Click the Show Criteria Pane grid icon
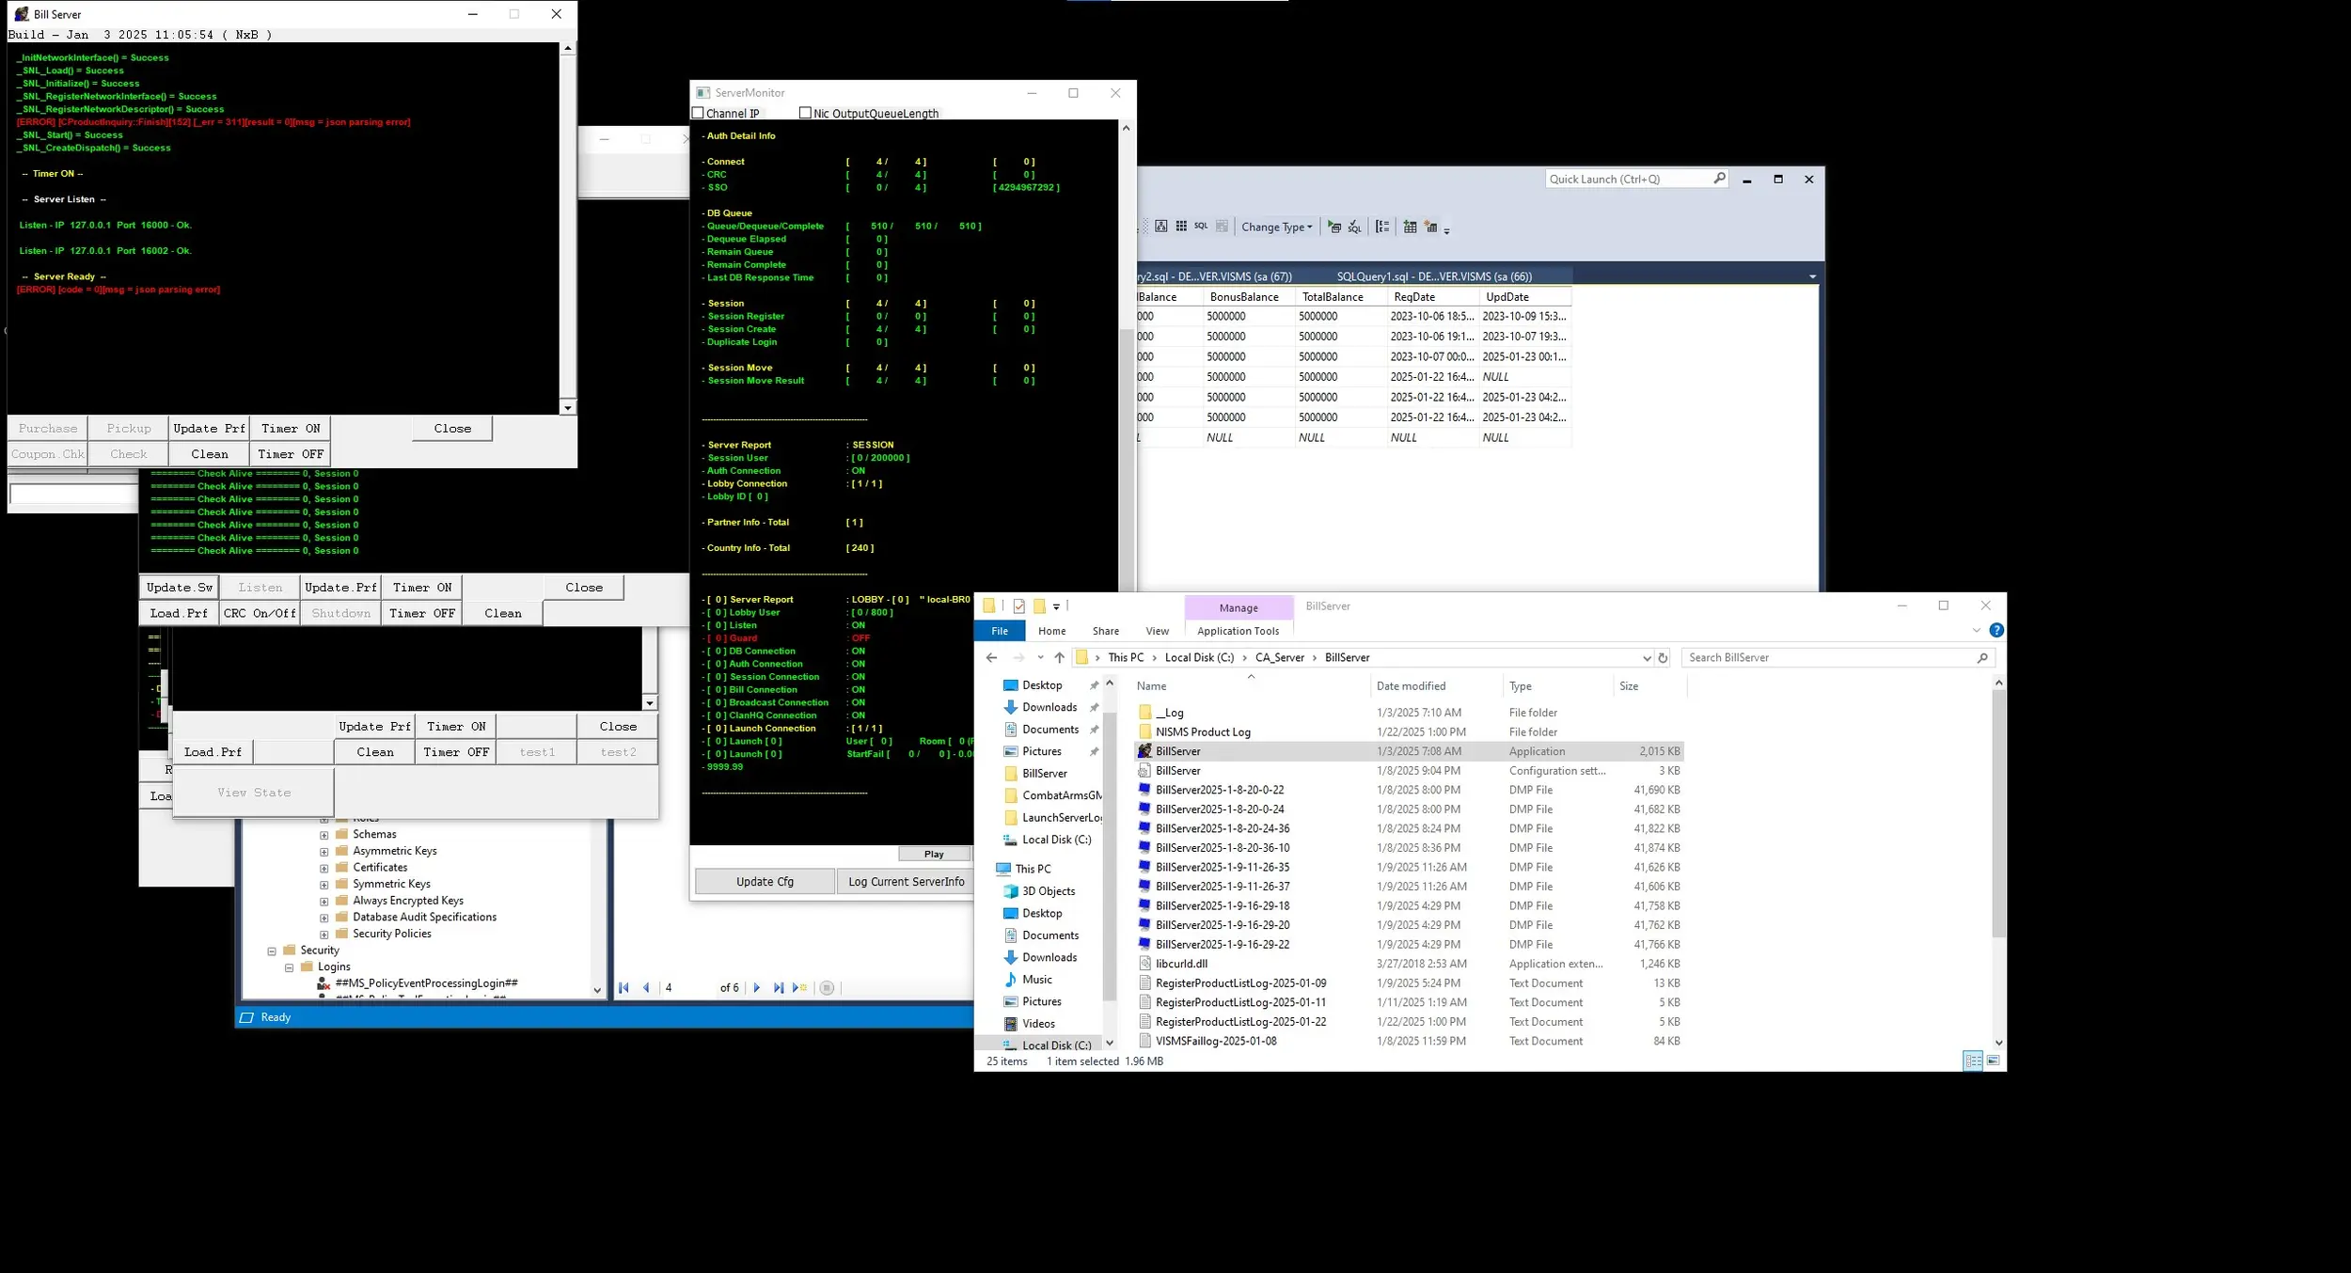Image resolution: width=2351 pixels, height=1273 pixels. 1181,227
